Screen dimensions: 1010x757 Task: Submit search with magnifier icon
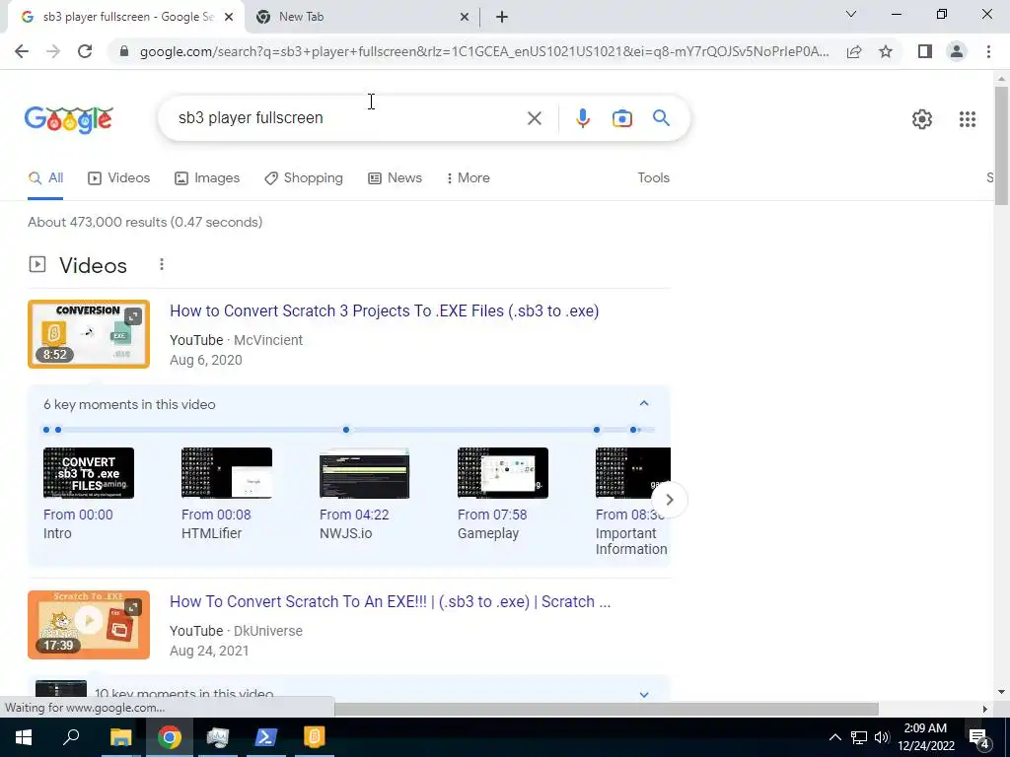(x=661, y=118)
